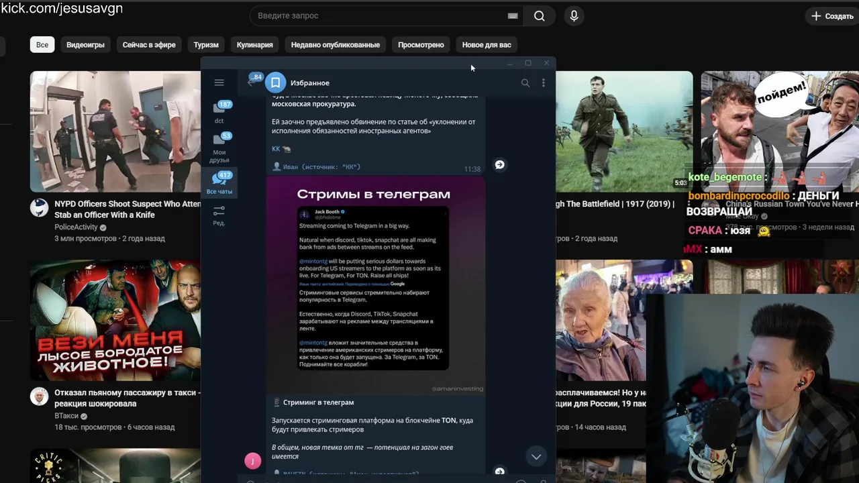859x483 pixels.
Task: Open Telegram hamburger main menu
Action: pyautogui.click(x=219, y=83)
